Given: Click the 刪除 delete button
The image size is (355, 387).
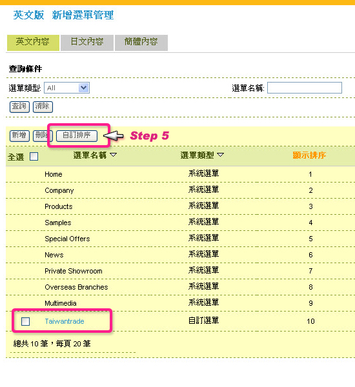Looking at the screenshot, I should click(41, 135).
